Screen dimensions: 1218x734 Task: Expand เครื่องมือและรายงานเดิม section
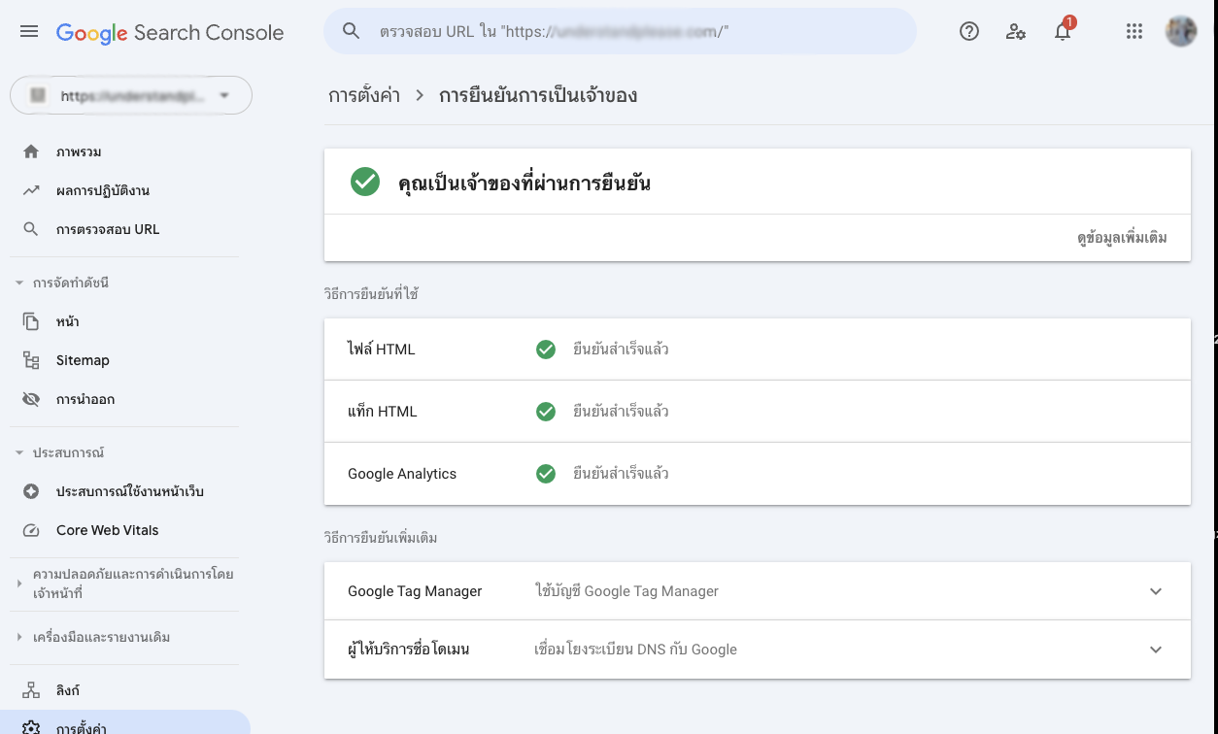point(19,638)
